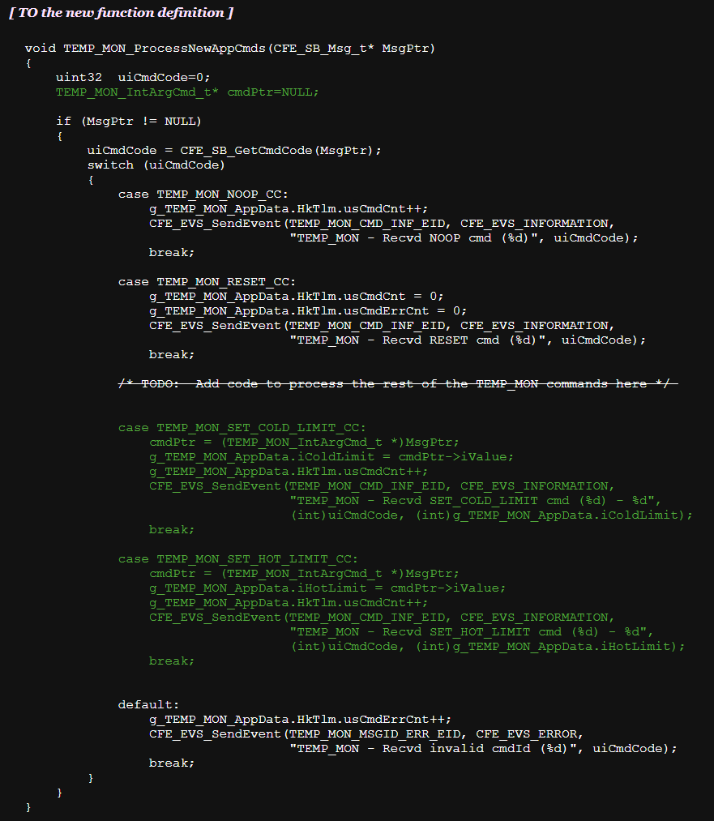Click the case TEMP_MON_SET_COLD_LIMIT_CC label
The height and width of the screenshot is (821, 714).
[242, 428]
